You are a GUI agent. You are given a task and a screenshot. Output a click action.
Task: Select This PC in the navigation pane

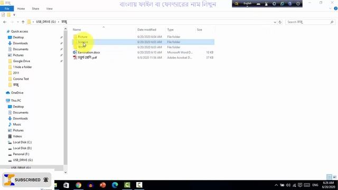[x=16, y=101]
